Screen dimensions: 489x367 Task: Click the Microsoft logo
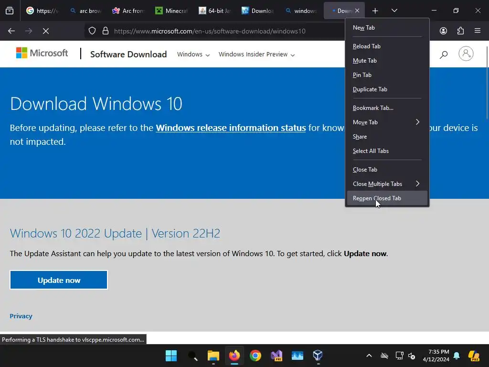click(x=42, y=53)
